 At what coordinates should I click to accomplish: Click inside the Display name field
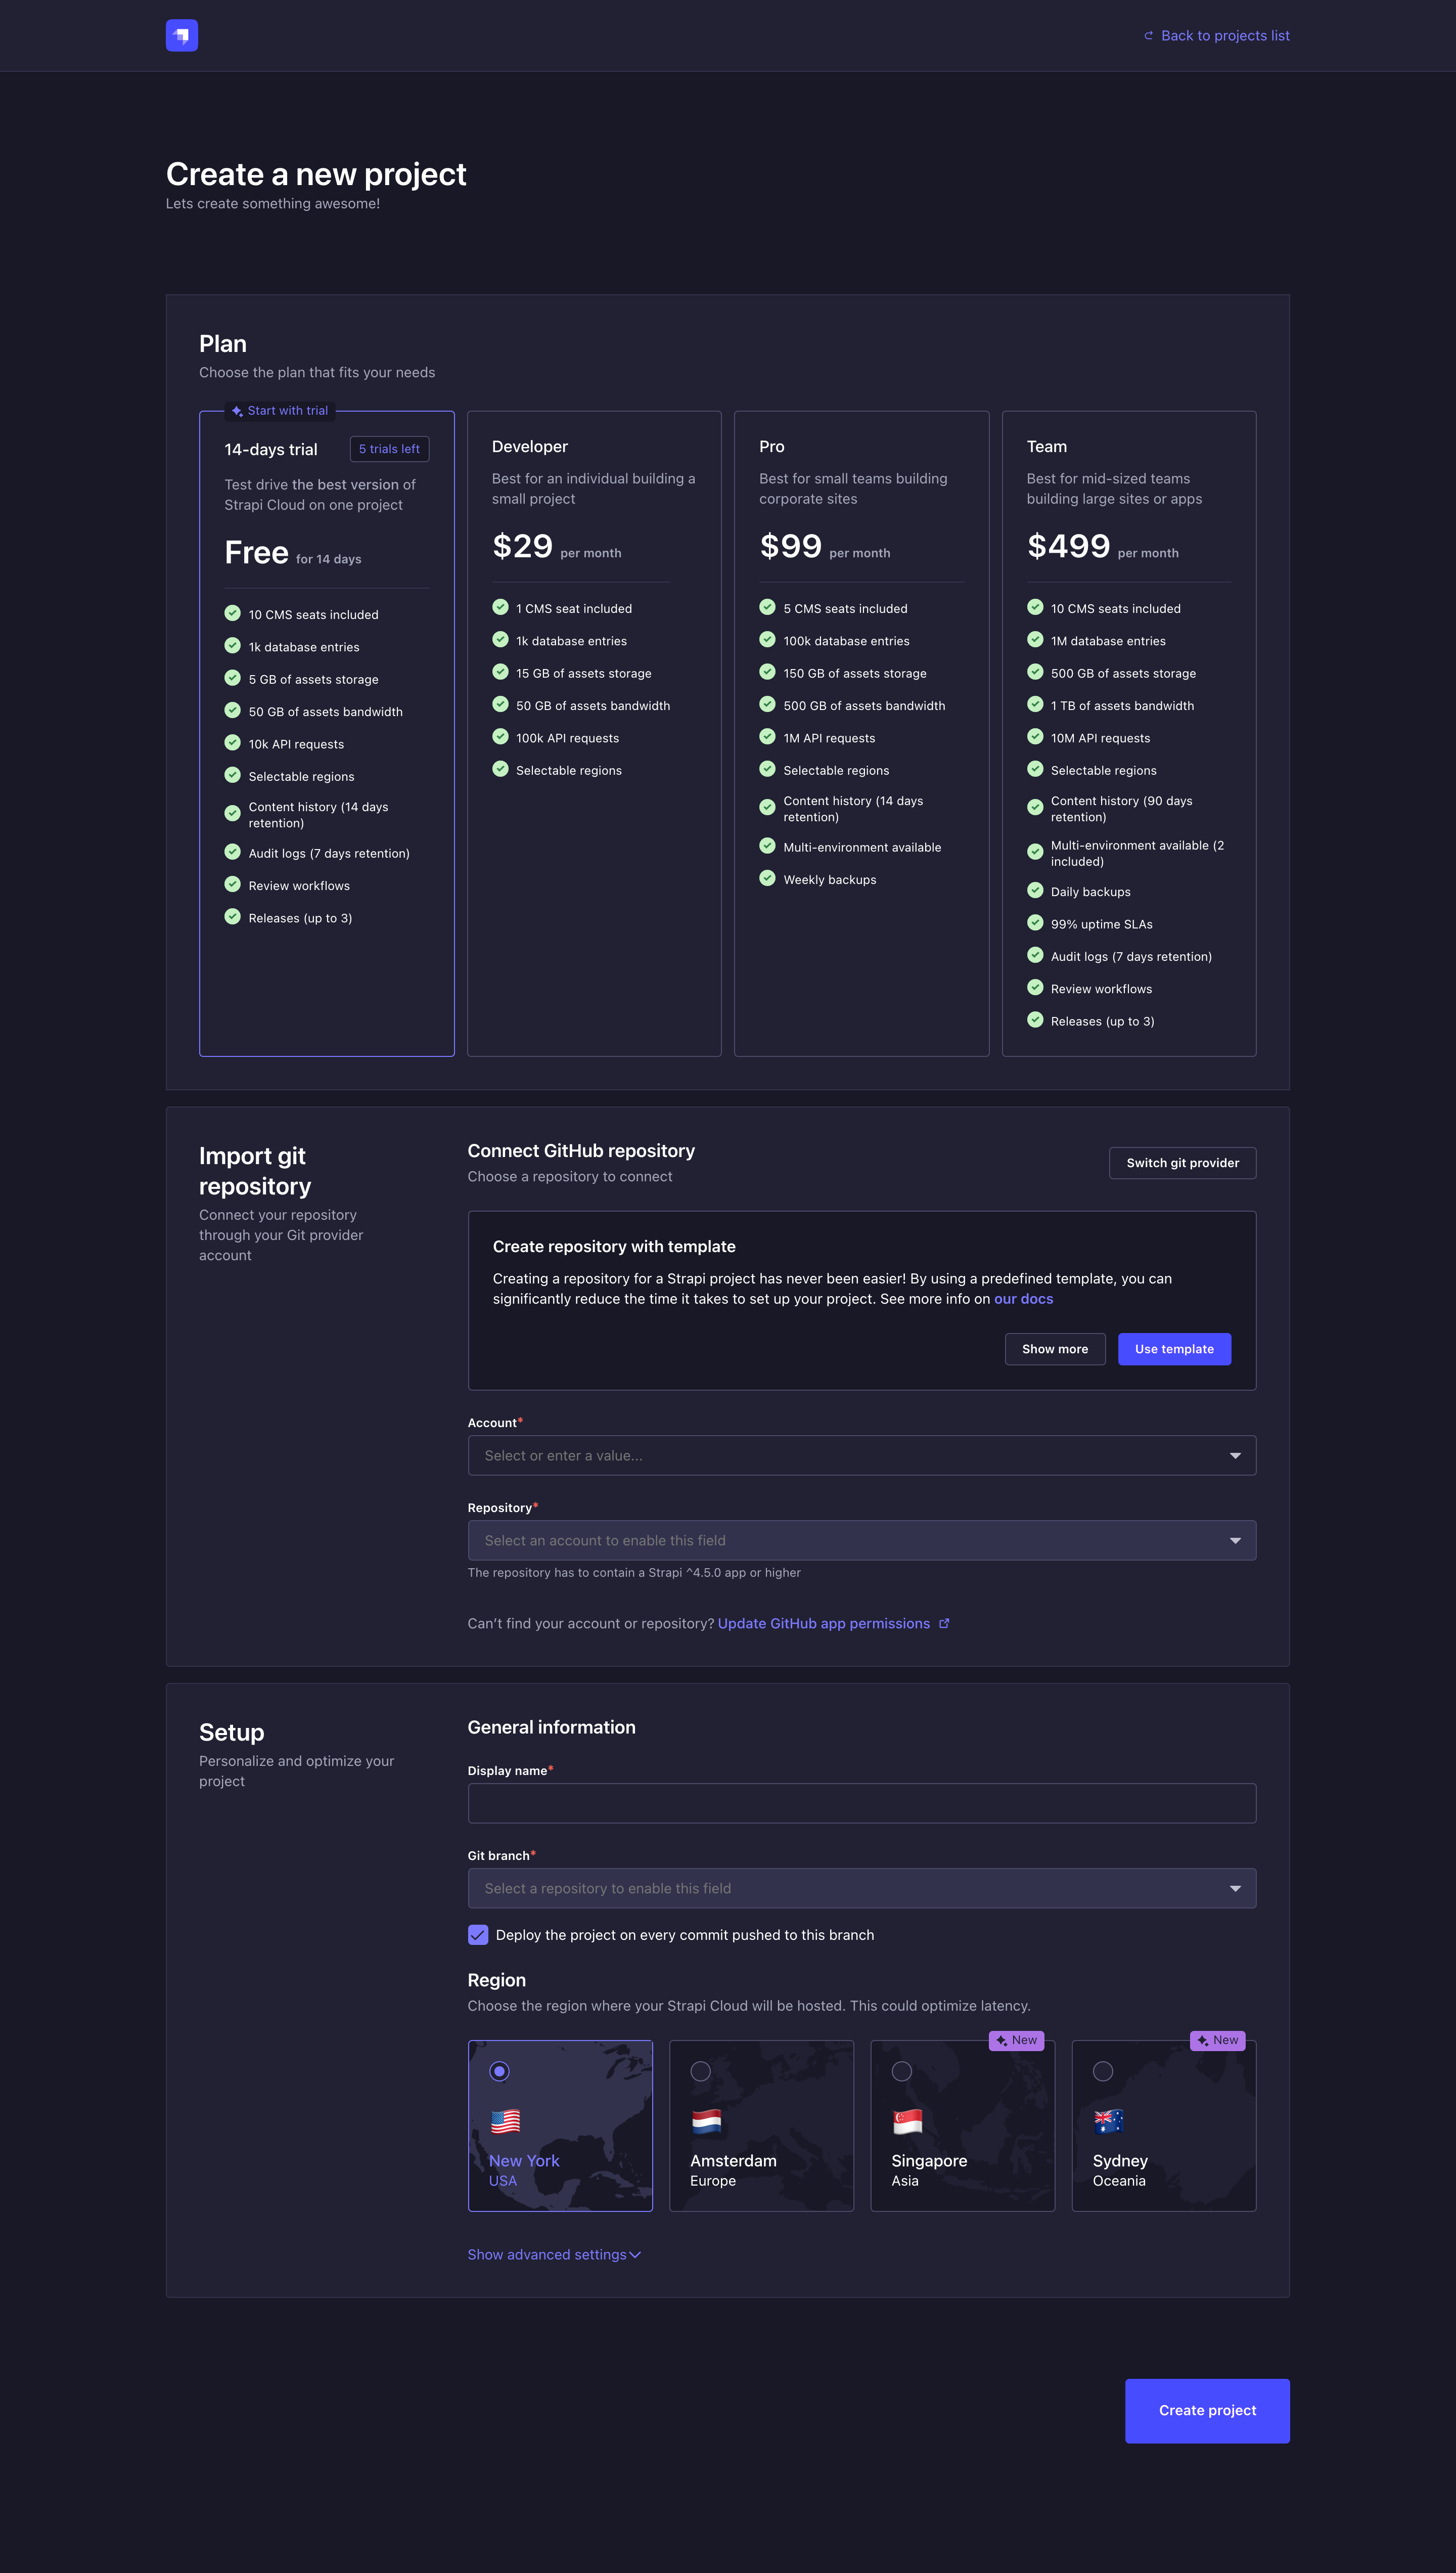point(861,1802)
